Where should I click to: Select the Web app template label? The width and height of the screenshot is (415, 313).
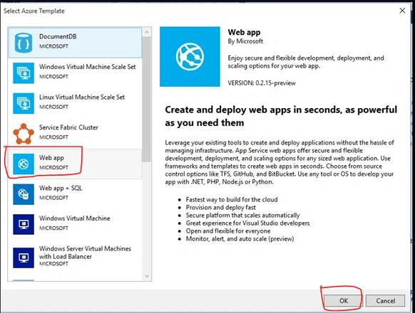pos(51,158)
